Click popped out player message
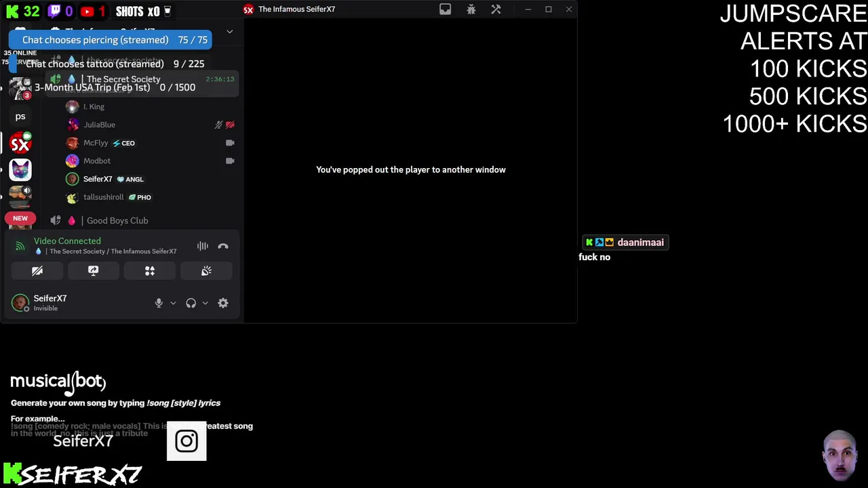Viewport: 868px width, 488px height. coord(411,169)
